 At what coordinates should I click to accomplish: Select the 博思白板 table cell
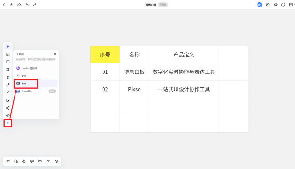(134, 72)
